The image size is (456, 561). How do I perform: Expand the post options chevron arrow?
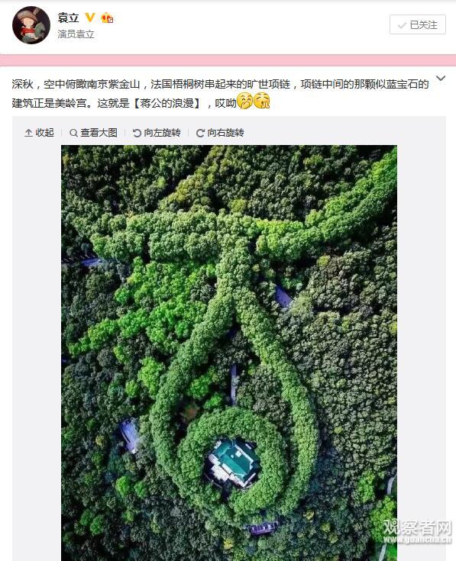click(x=441, y=78)
